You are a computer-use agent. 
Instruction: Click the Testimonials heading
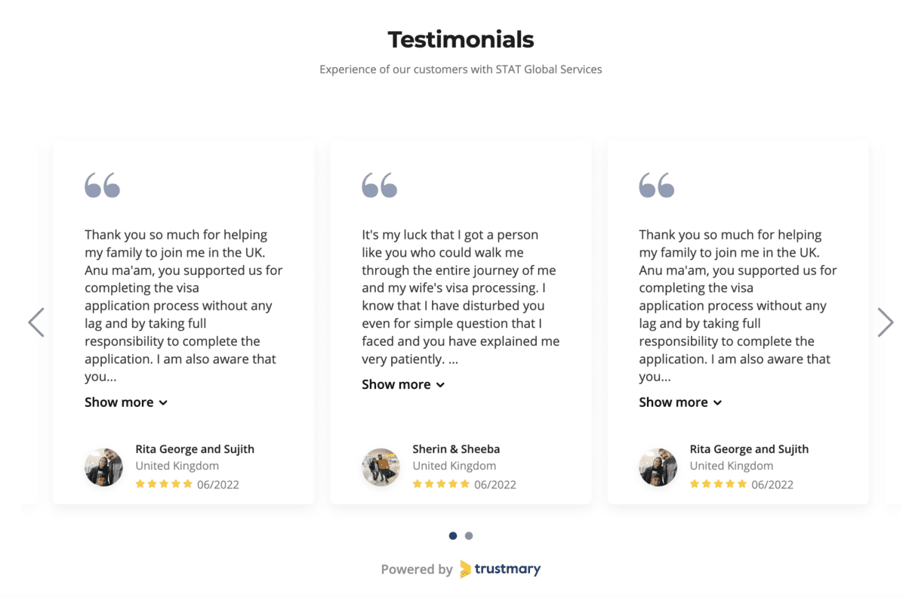[x=461, y=39]
